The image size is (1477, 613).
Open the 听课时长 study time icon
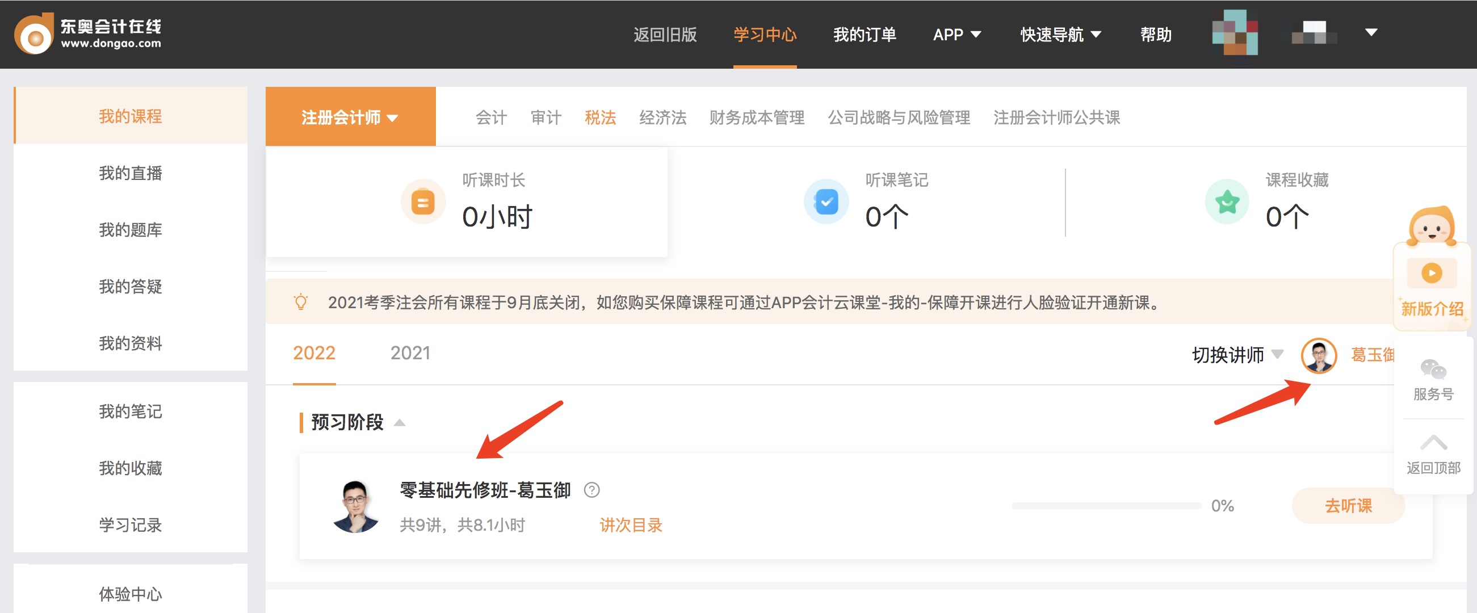423,202
